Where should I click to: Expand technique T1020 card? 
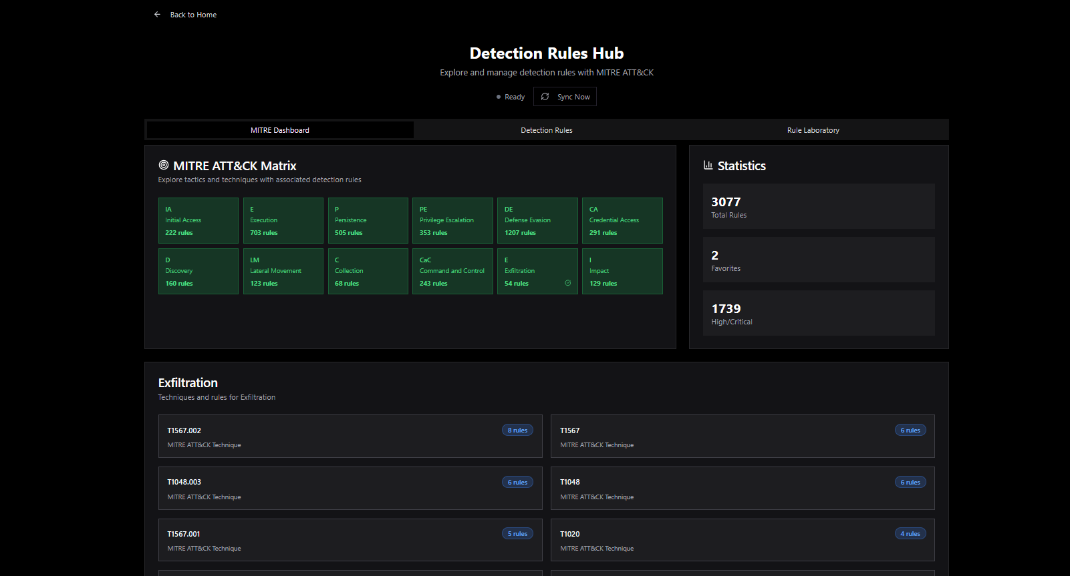click(x=743, y=541)
